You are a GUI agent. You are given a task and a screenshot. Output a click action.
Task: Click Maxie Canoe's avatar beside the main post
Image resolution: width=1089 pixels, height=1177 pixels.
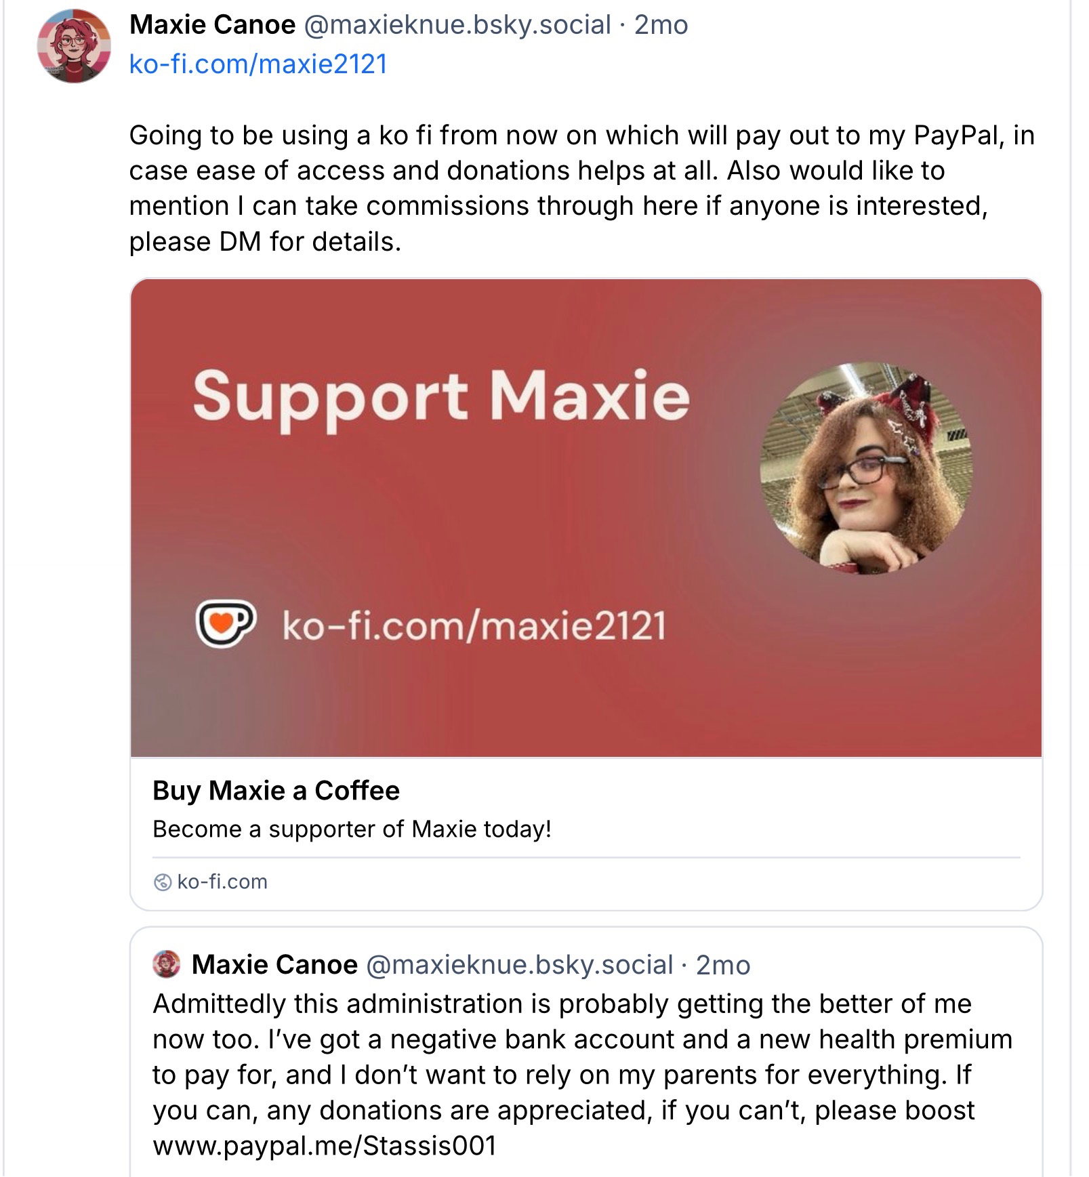(74, 46)
